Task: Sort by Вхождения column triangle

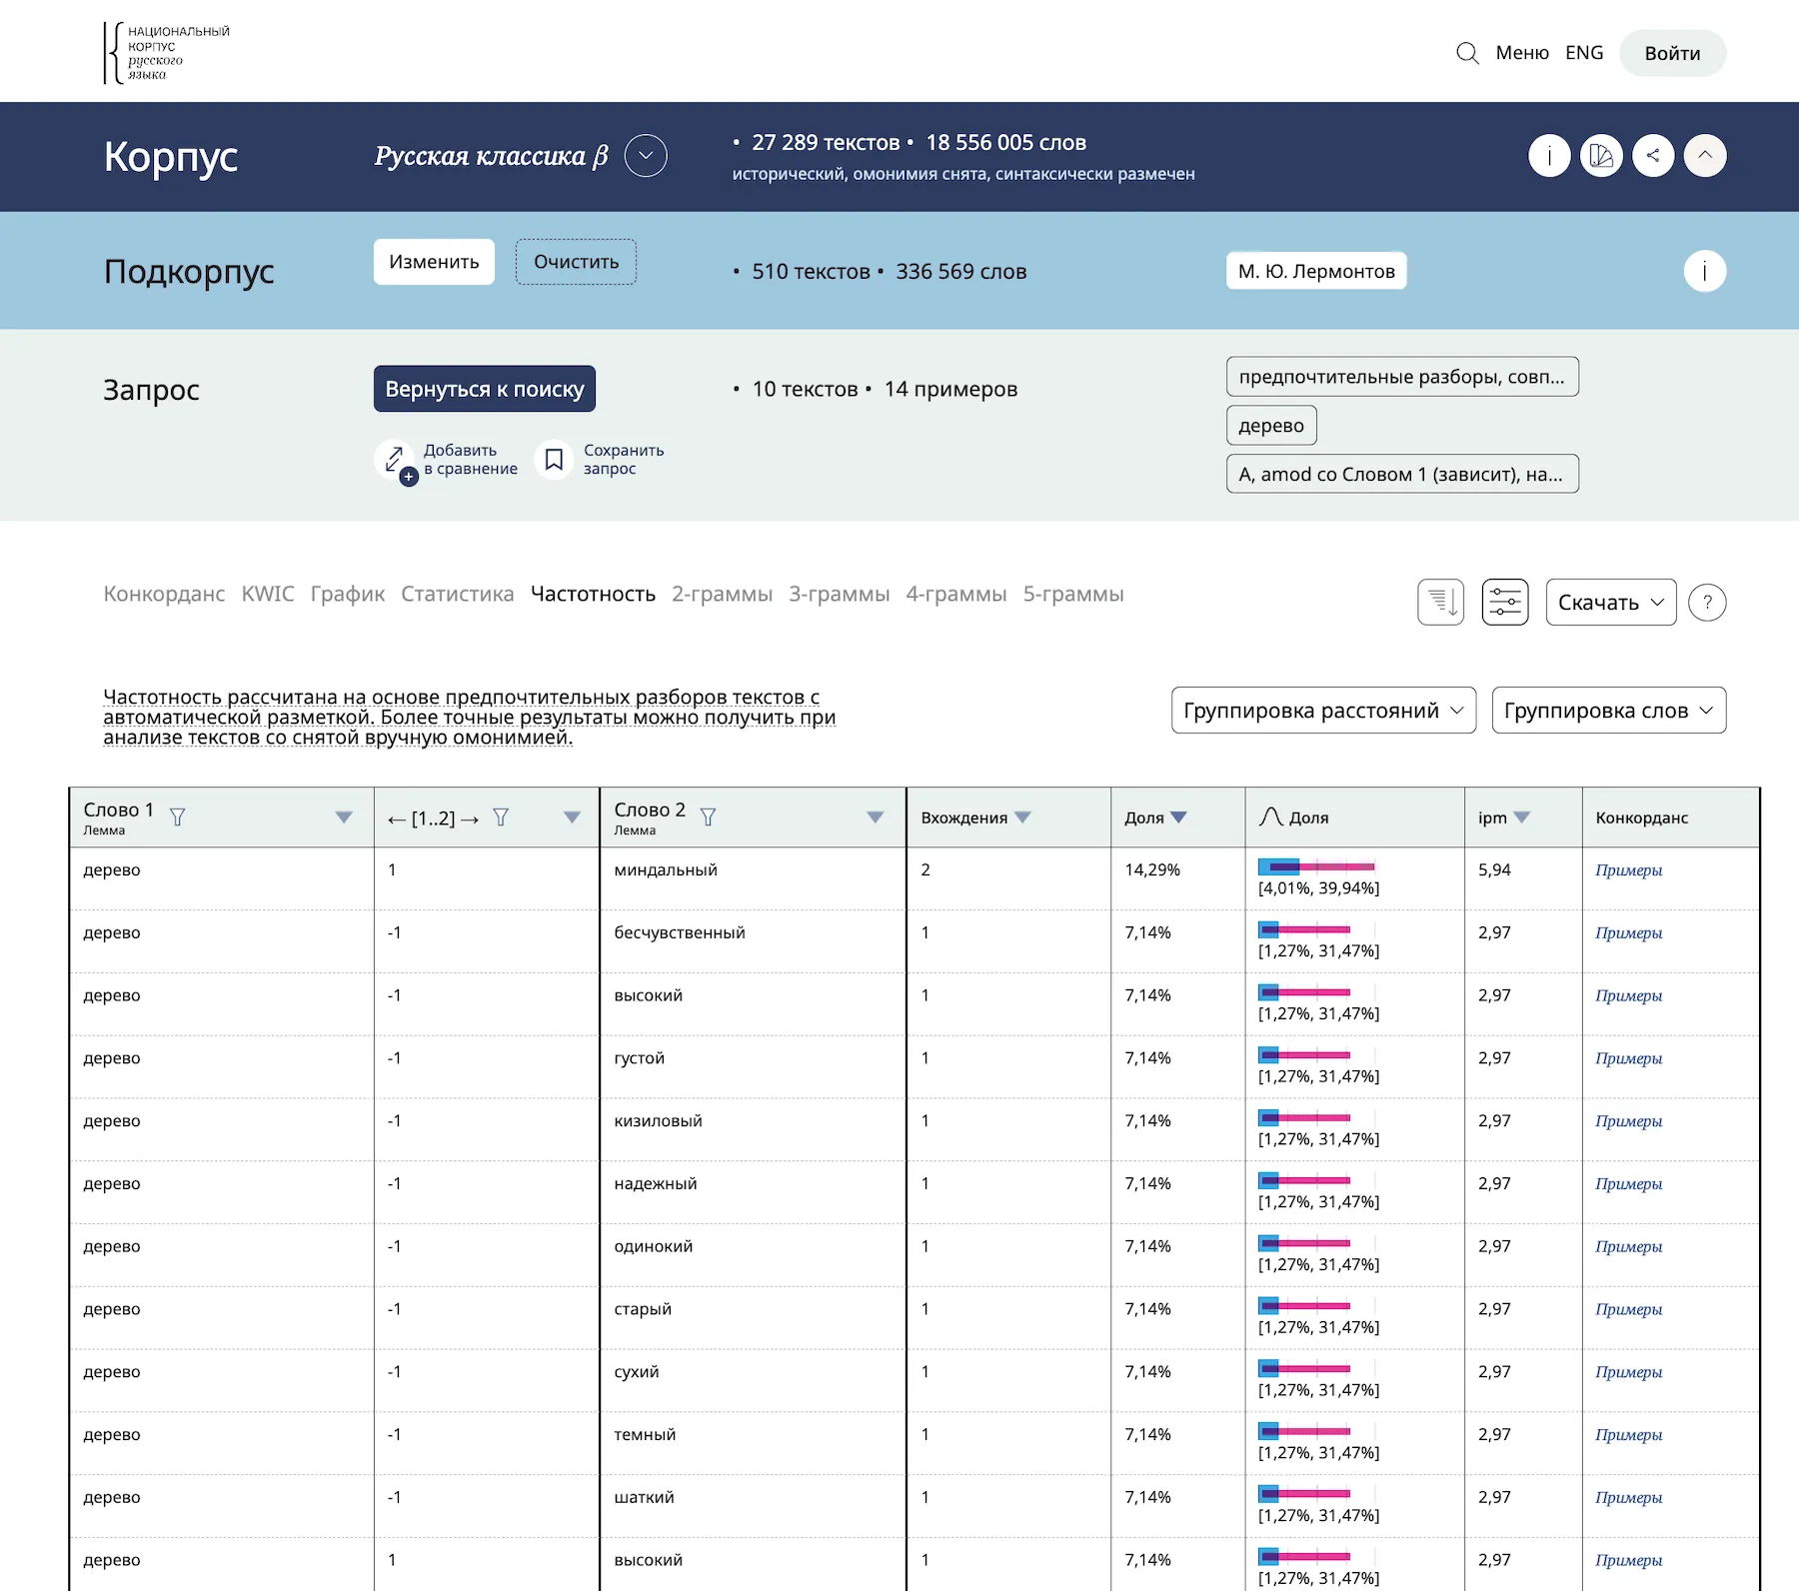Action: [x=1022, y=817]
